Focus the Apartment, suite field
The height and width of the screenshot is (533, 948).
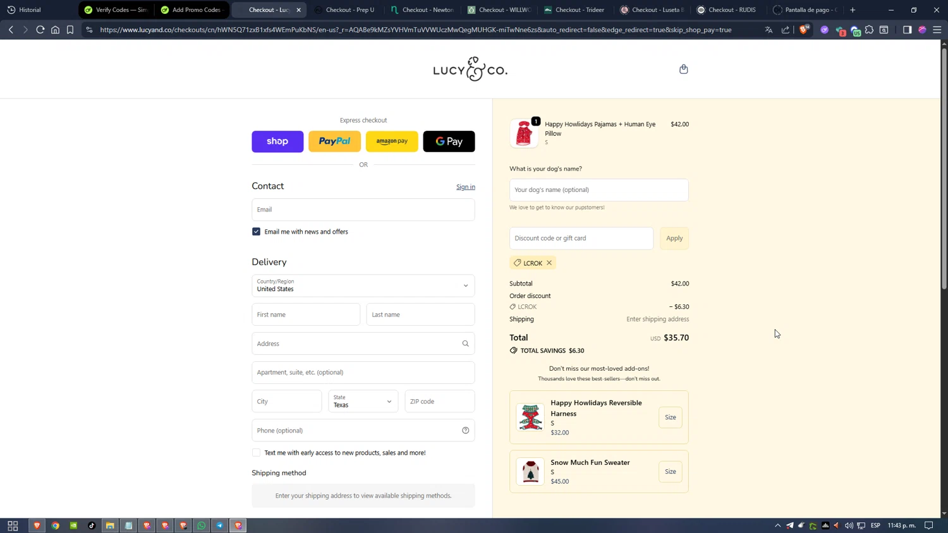click(x=363, y=373)
